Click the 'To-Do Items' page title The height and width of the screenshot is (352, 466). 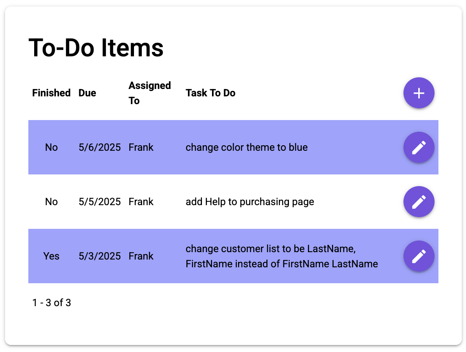pyautogui.click(x=96, y=47)
